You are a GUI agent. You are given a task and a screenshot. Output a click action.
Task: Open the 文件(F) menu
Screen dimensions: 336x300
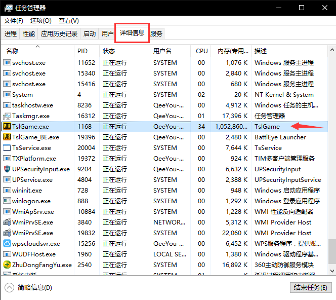pos(14,21)
